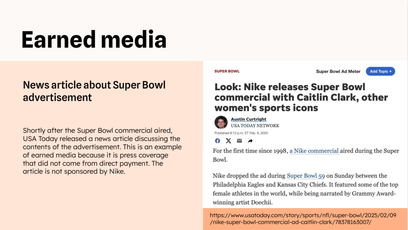The image size is (408, 230).
Task: Click Austin Curtright's author photo
Action: pos(221,122)
